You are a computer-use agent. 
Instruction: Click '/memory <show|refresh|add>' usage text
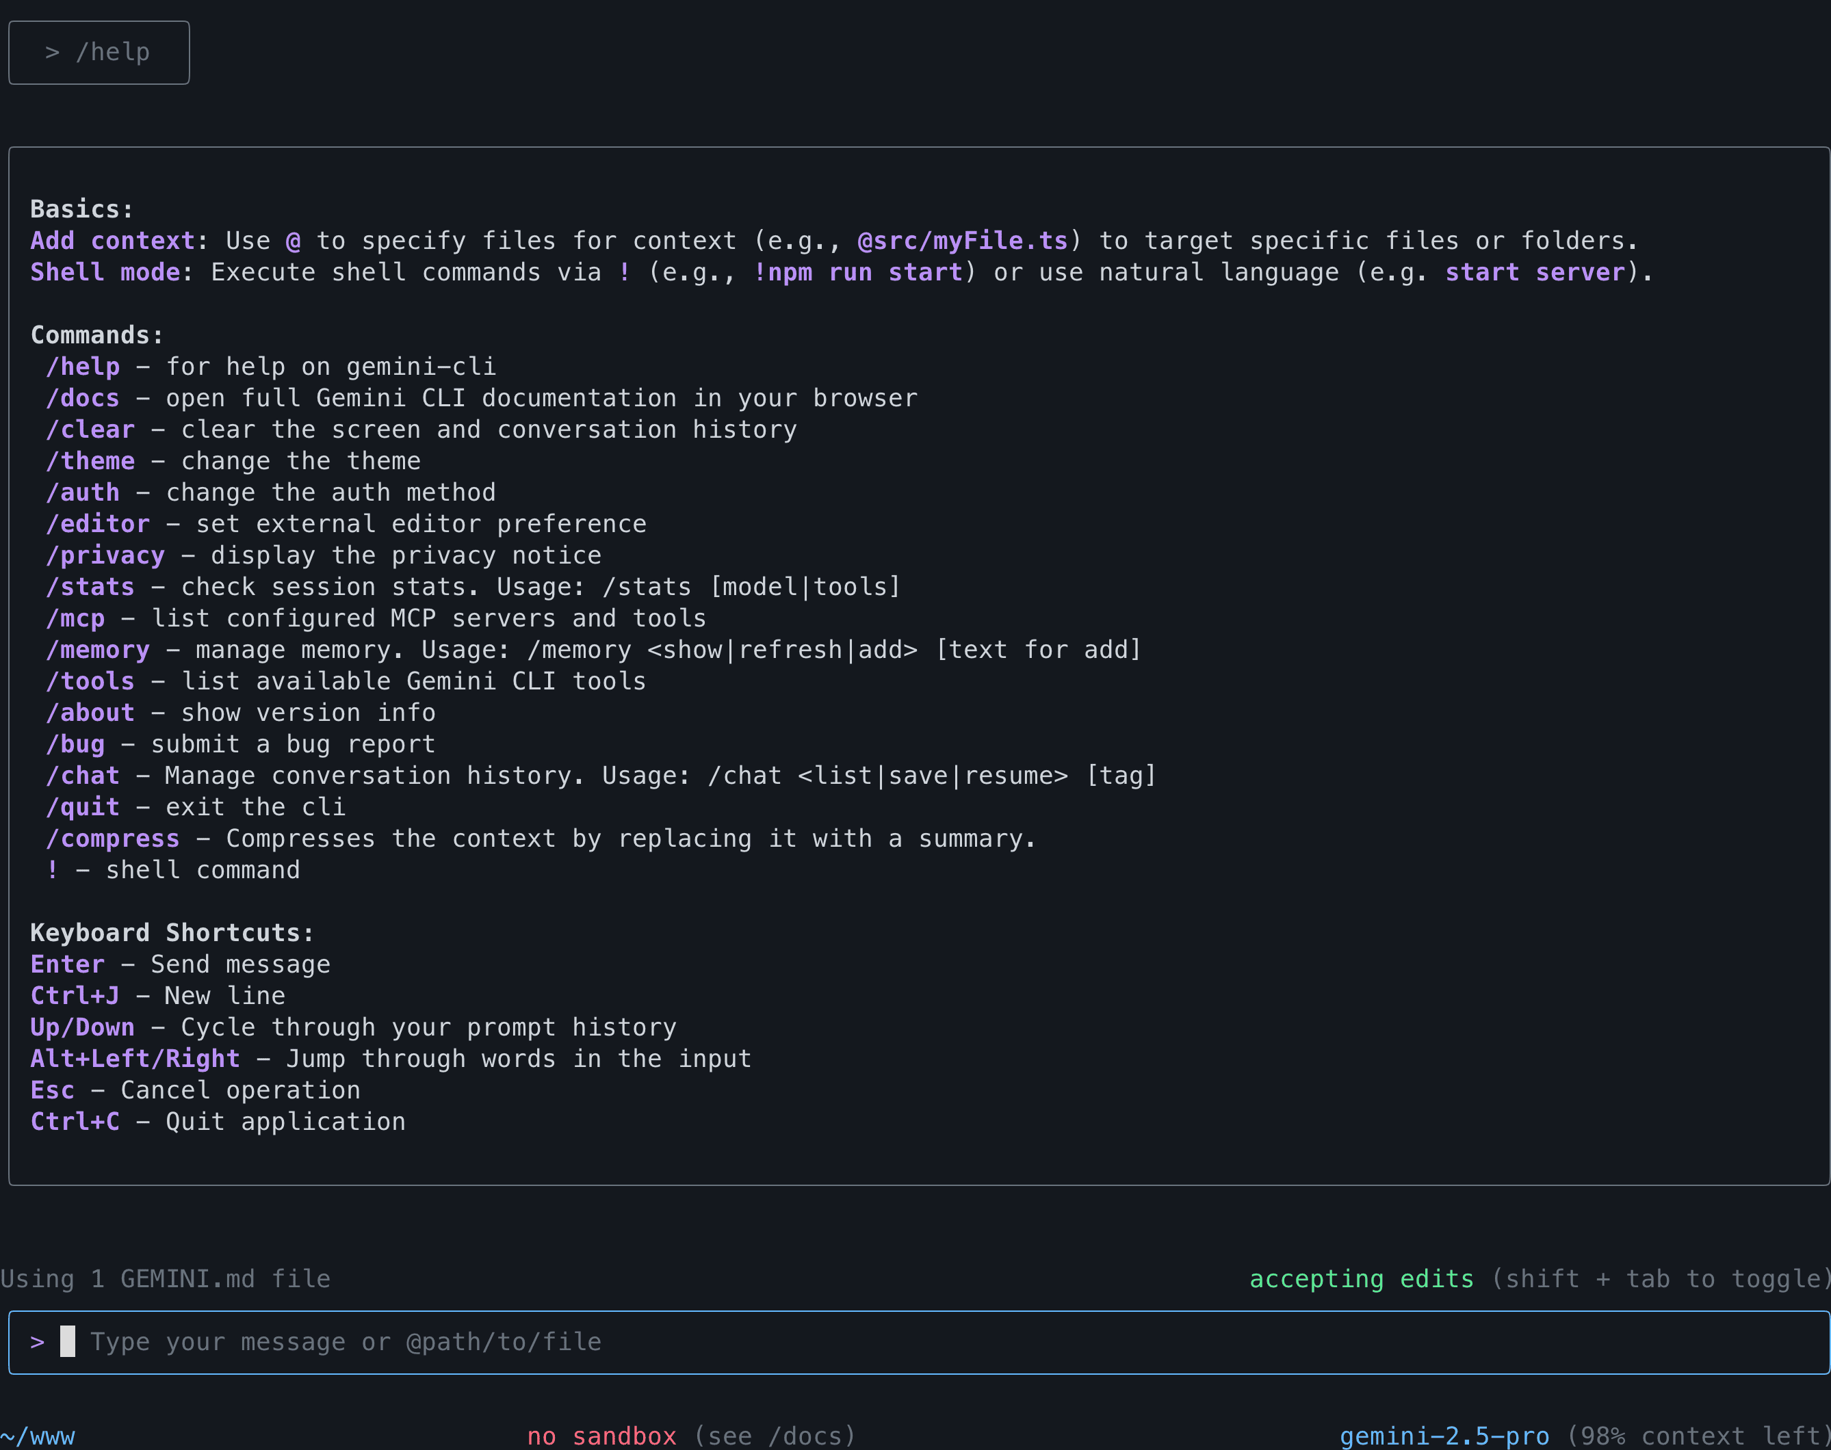coord(722,650)
